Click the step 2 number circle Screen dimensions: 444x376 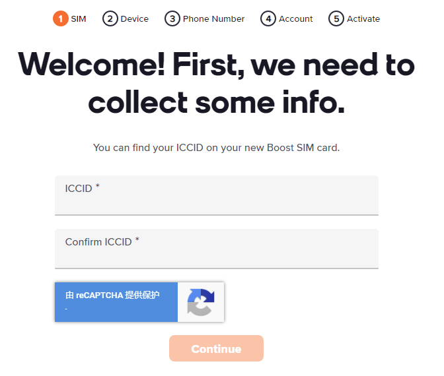110,18
